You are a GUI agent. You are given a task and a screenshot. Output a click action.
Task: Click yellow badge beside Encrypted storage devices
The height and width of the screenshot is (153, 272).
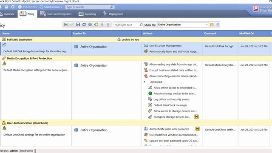[x=196, y=117]
